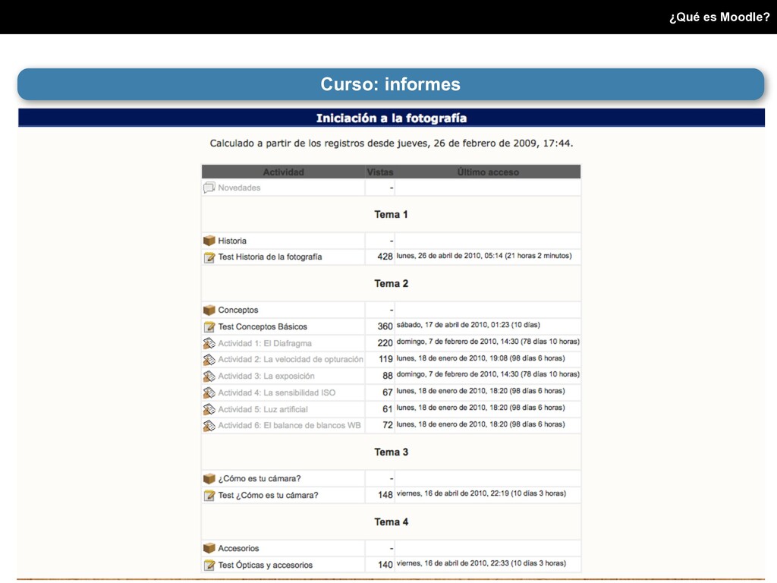Screen dimensions: 777x583
Task: Click the quiz icon beside Test ¿Cómo es tu cámara?
Action: [209, 495]
